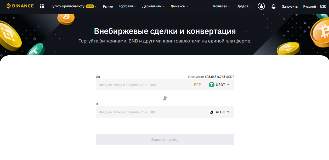Click the available balance 408.86816768
The width and height of the screenshot is (329, 160).
click(x=215, y=77)
